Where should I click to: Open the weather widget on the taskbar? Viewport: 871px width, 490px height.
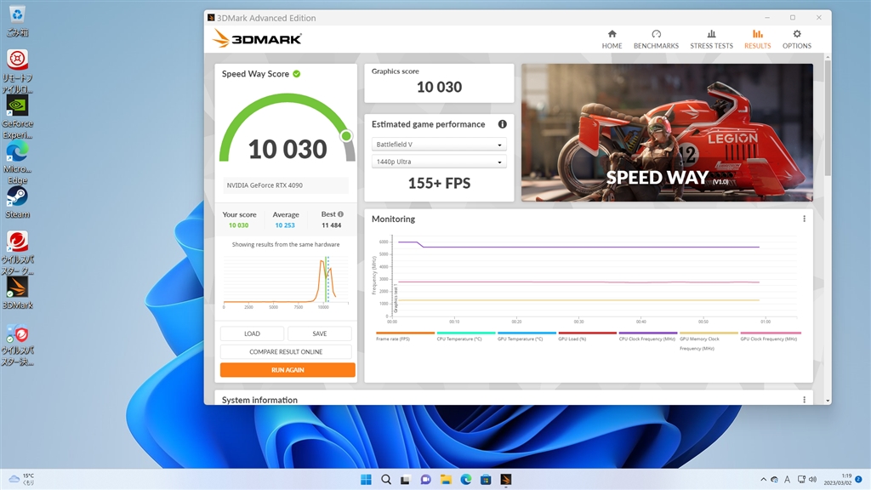tap(21, 479)
